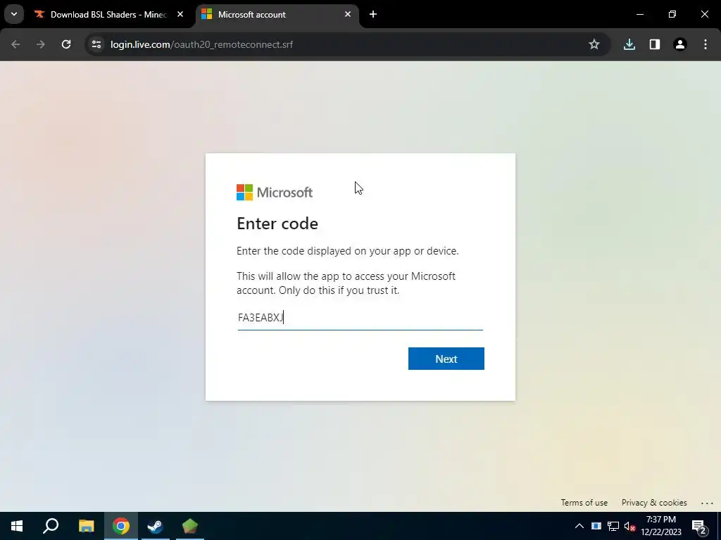Click the Microsoft logo
721x540 pixels.
click(275, 193)
